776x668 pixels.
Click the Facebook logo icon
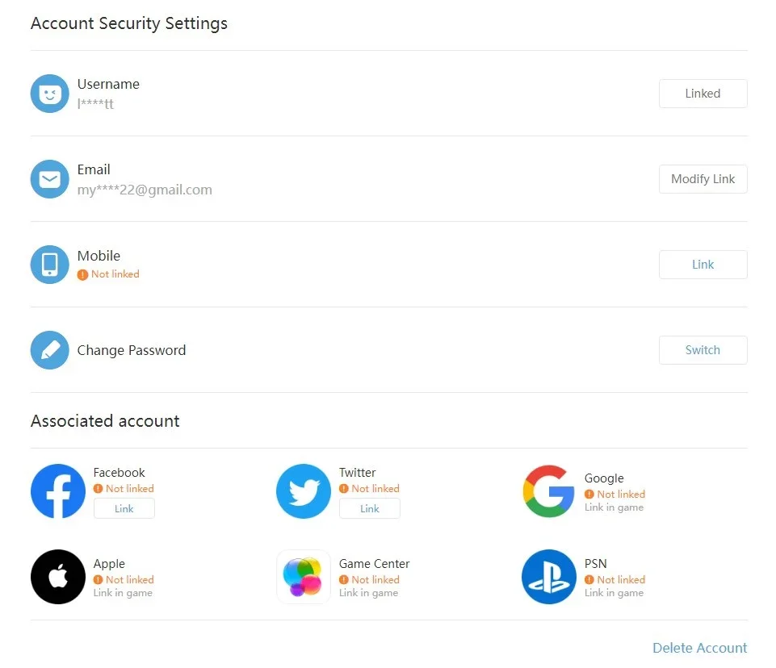[x=58, y=491]
